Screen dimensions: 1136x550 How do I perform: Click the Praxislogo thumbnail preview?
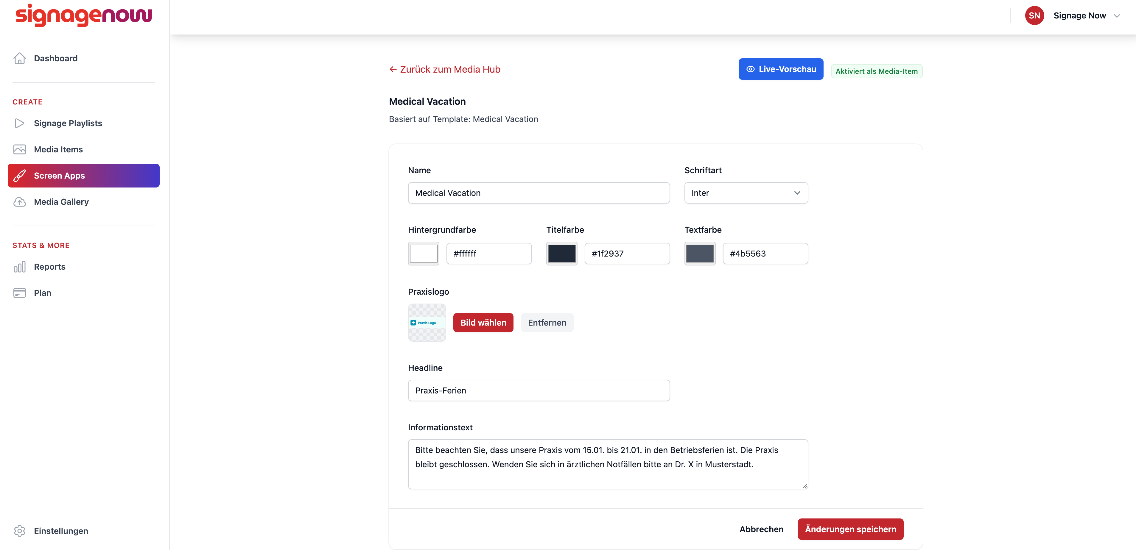(x=427, y=323)
